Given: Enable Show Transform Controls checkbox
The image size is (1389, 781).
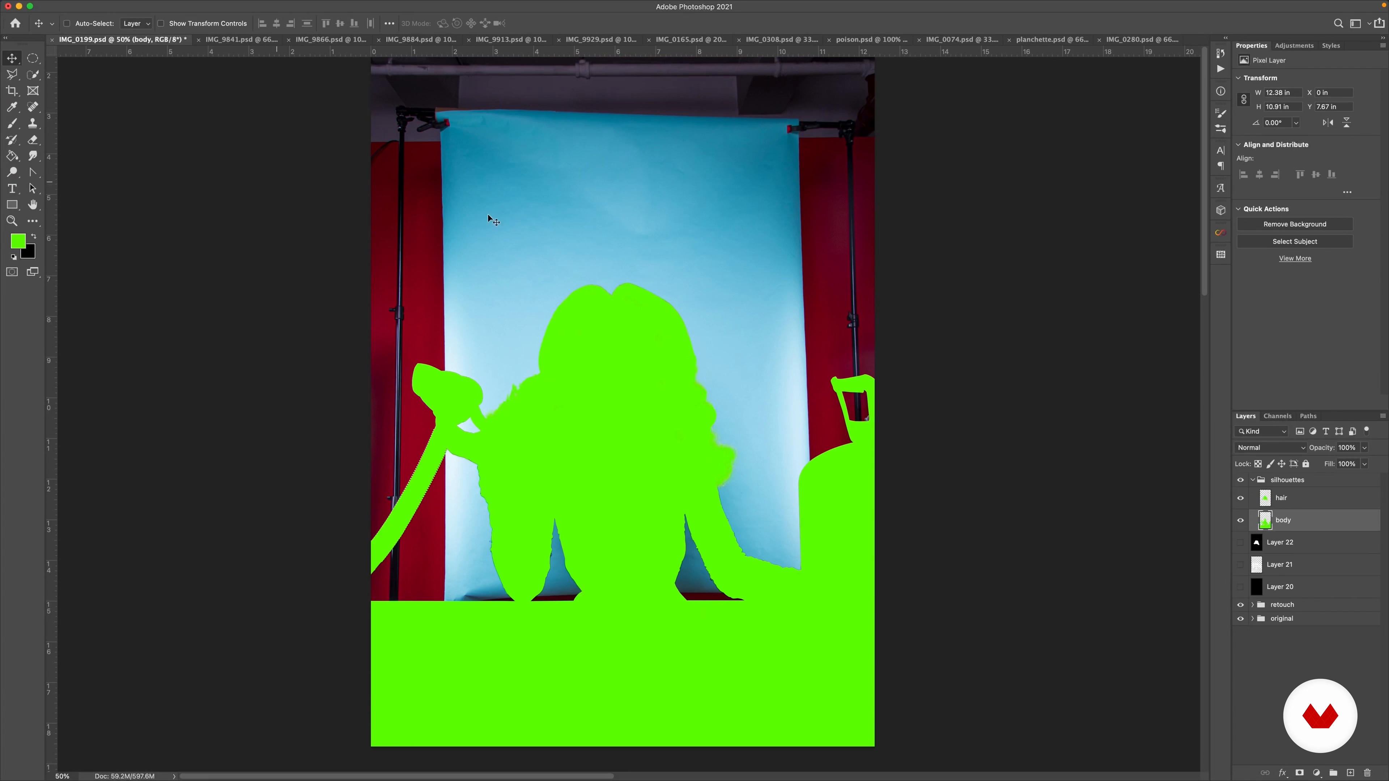Looking at the screenshot, I should point(161,24).
